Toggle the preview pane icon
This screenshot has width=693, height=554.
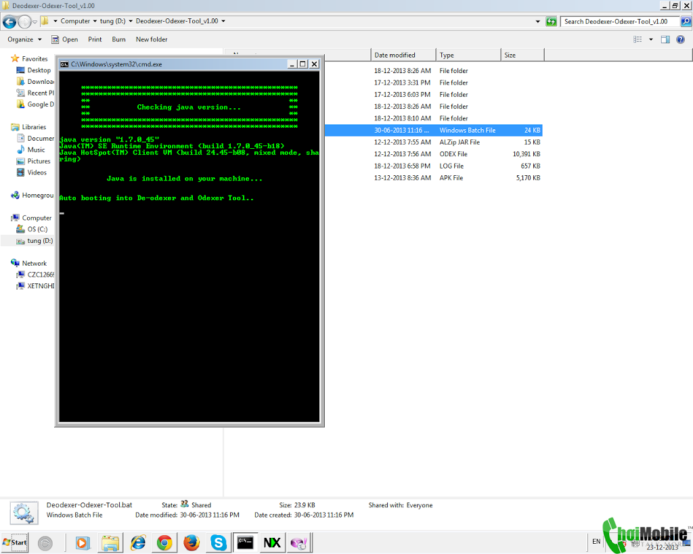[665, 39]
